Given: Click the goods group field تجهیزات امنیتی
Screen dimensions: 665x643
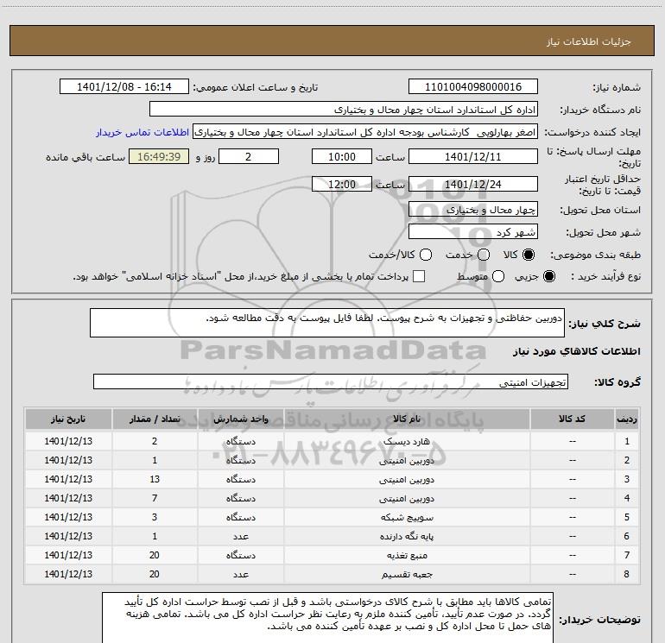Looking at the screenshot, I should pyautogui.click(x=331, y=381).
